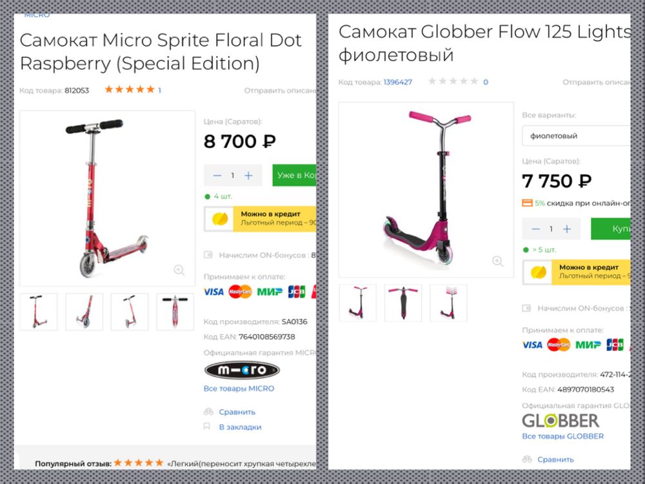This screenshot has height=484, width=645.
Task: Click the compare icon under Micro scooter
Action: pos(208,412)
